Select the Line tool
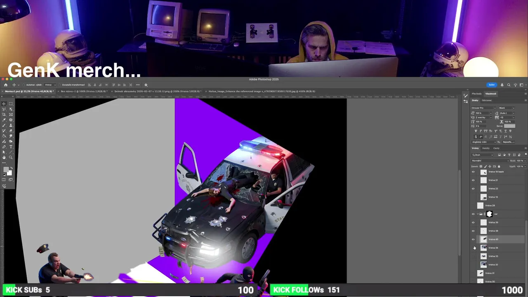This screenshot has height=297, width=528. 11,152
